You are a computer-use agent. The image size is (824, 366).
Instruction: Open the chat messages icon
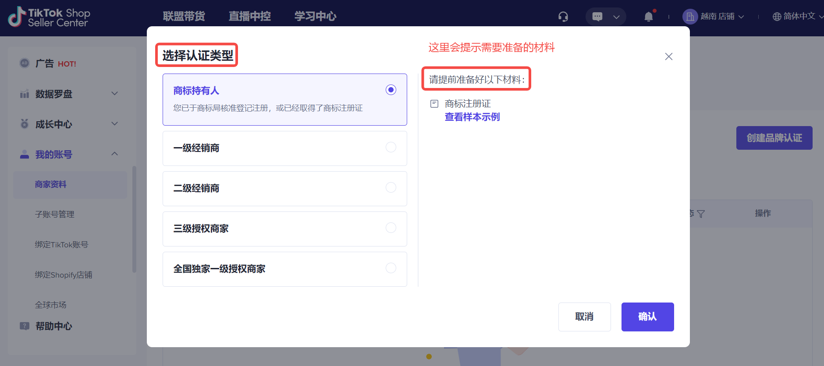click(x=597, y=17)
